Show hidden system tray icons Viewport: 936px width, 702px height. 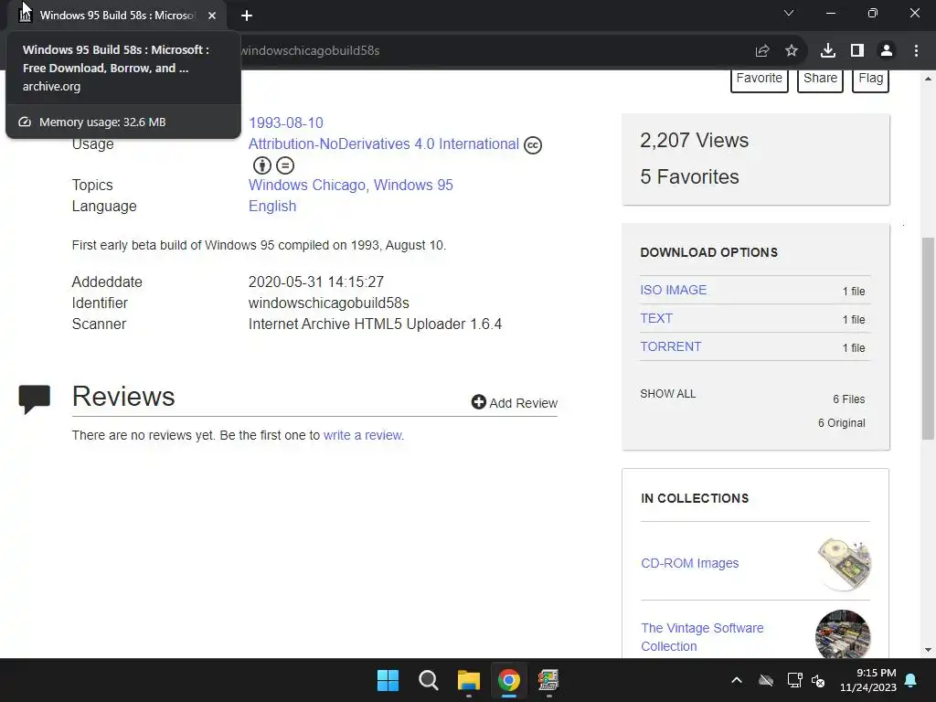coord(737,680)
